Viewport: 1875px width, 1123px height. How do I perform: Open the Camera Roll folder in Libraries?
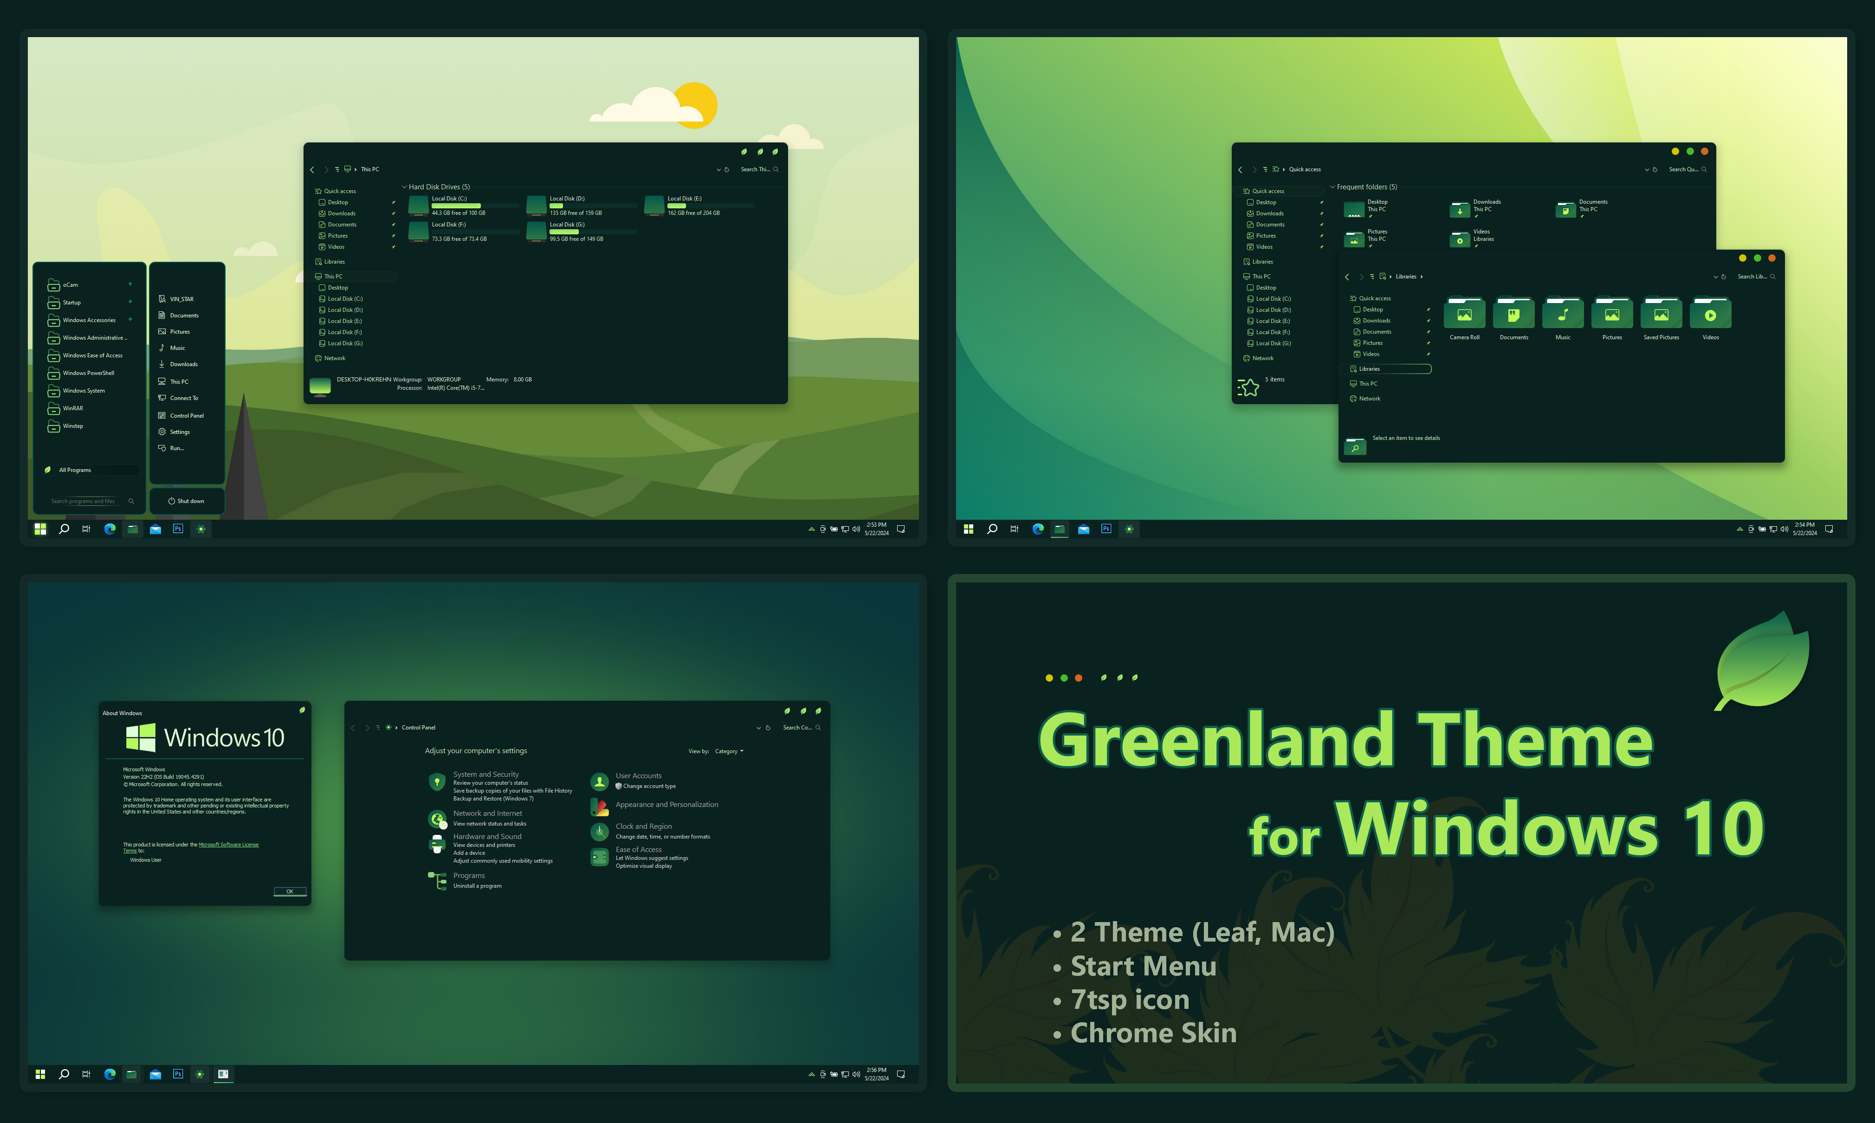click(x=1465, y=312)
